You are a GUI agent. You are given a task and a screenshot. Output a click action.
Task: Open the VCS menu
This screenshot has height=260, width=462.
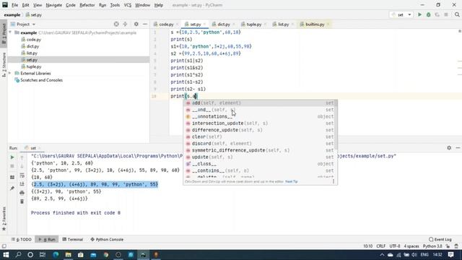click(x=128, y=5)
